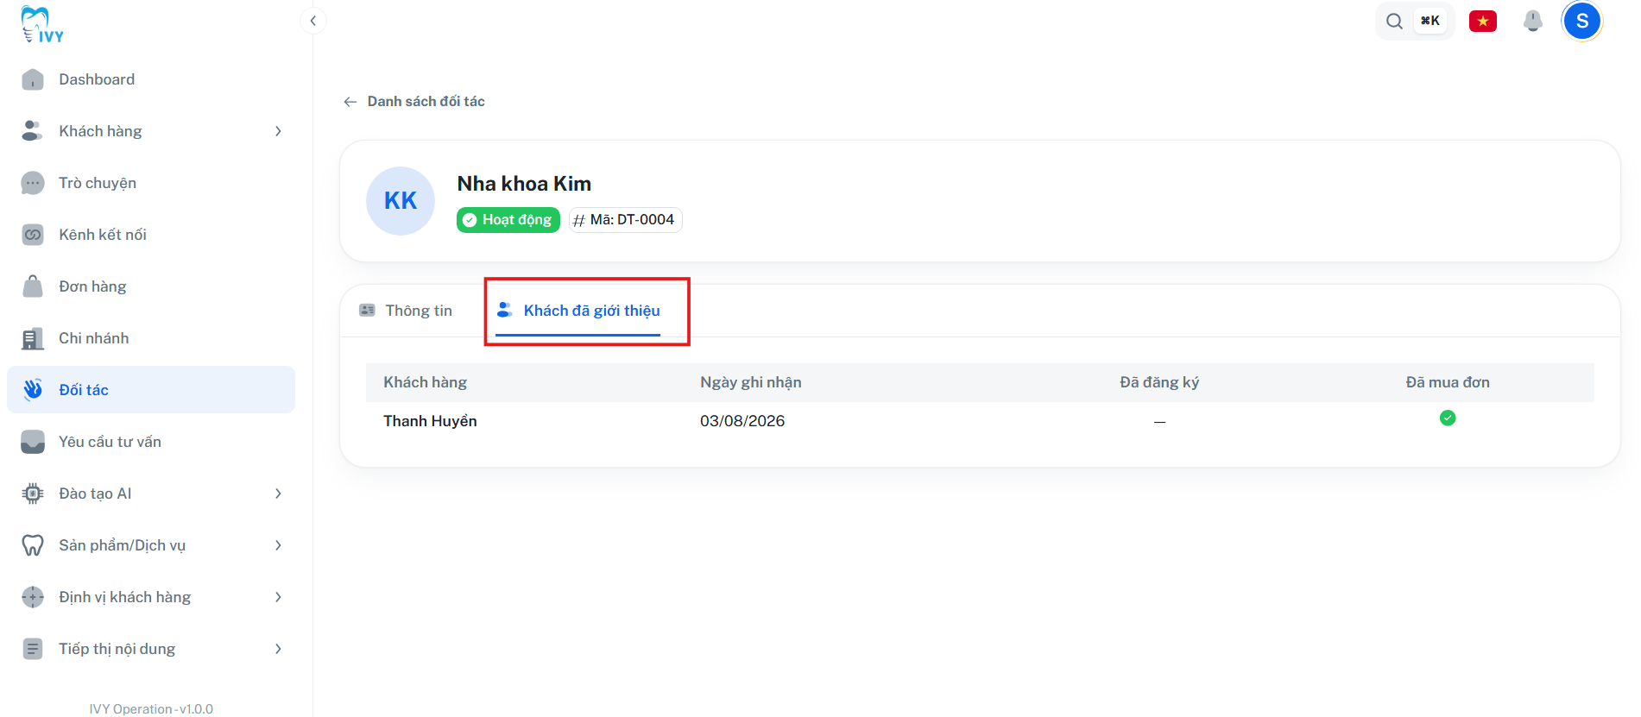
Task: Go back to Danh sách đối tác
Action: tap(414, 102)
